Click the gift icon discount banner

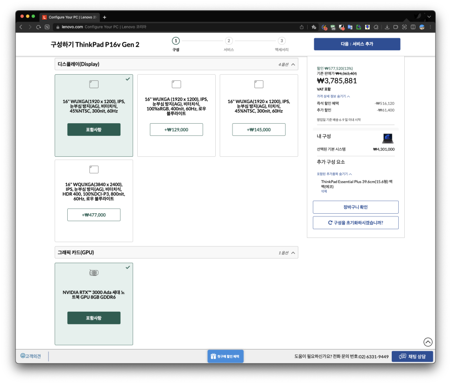225,356
